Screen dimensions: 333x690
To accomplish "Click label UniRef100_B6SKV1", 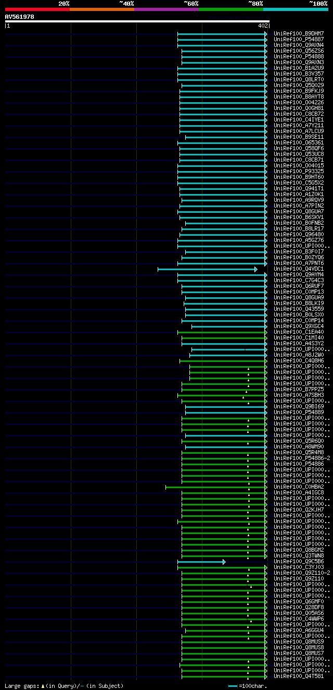I will point(299,217).
